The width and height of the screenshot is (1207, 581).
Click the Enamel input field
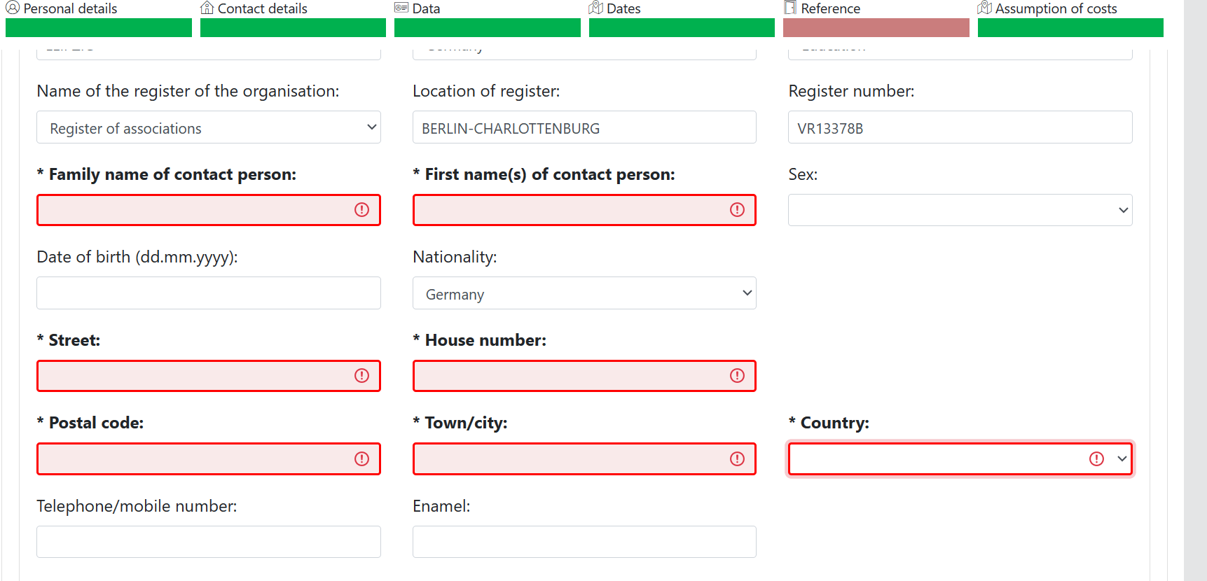coord(584,541)
